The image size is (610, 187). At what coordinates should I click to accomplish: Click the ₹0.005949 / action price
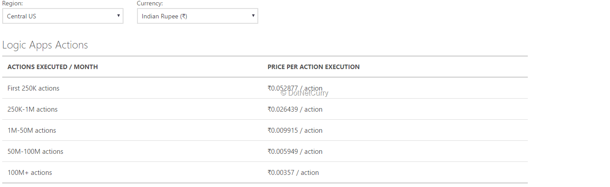pyautogui.click(x=295, y=152)
